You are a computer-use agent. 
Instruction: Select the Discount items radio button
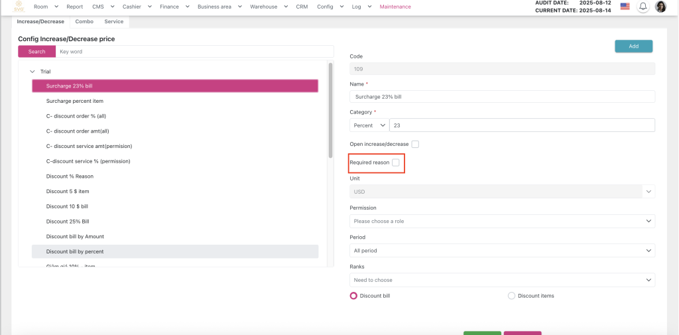click(511, 296)
